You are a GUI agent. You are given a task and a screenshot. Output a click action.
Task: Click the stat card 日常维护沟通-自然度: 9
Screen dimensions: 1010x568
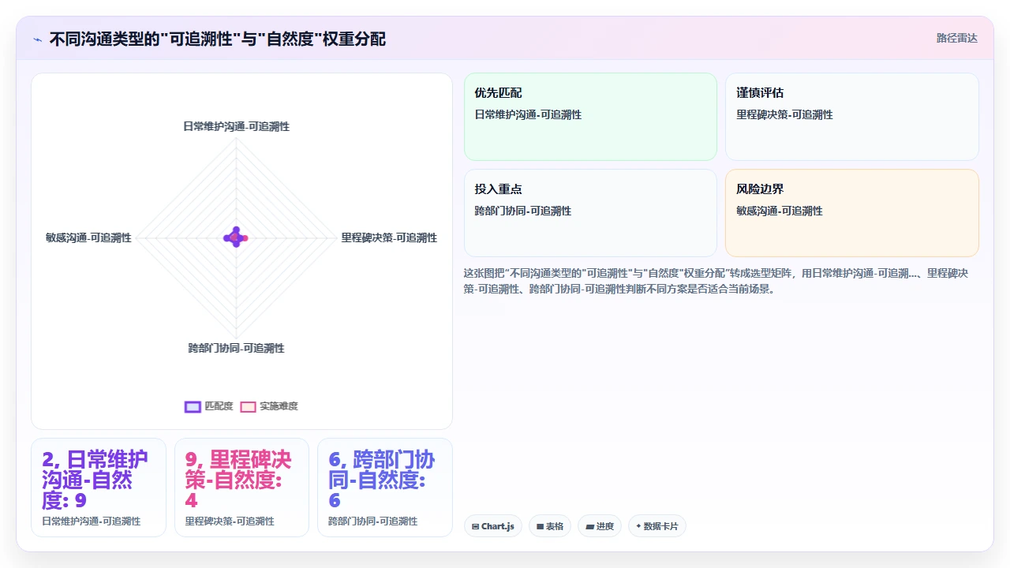click(x=99, y=488)
